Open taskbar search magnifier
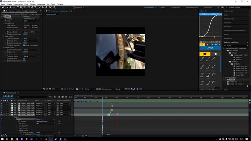 tap(7, 139)
